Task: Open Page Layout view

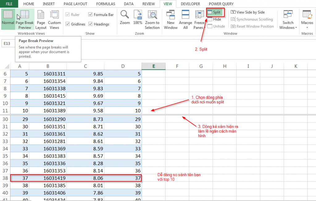Action: coord(41,18)
